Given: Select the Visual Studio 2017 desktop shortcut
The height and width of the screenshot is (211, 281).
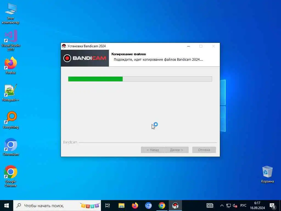Looking at the screenshot, I should pos(11,41).
